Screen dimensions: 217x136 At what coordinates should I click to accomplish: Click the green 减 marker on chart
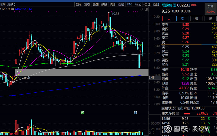(x=83, y=112)
